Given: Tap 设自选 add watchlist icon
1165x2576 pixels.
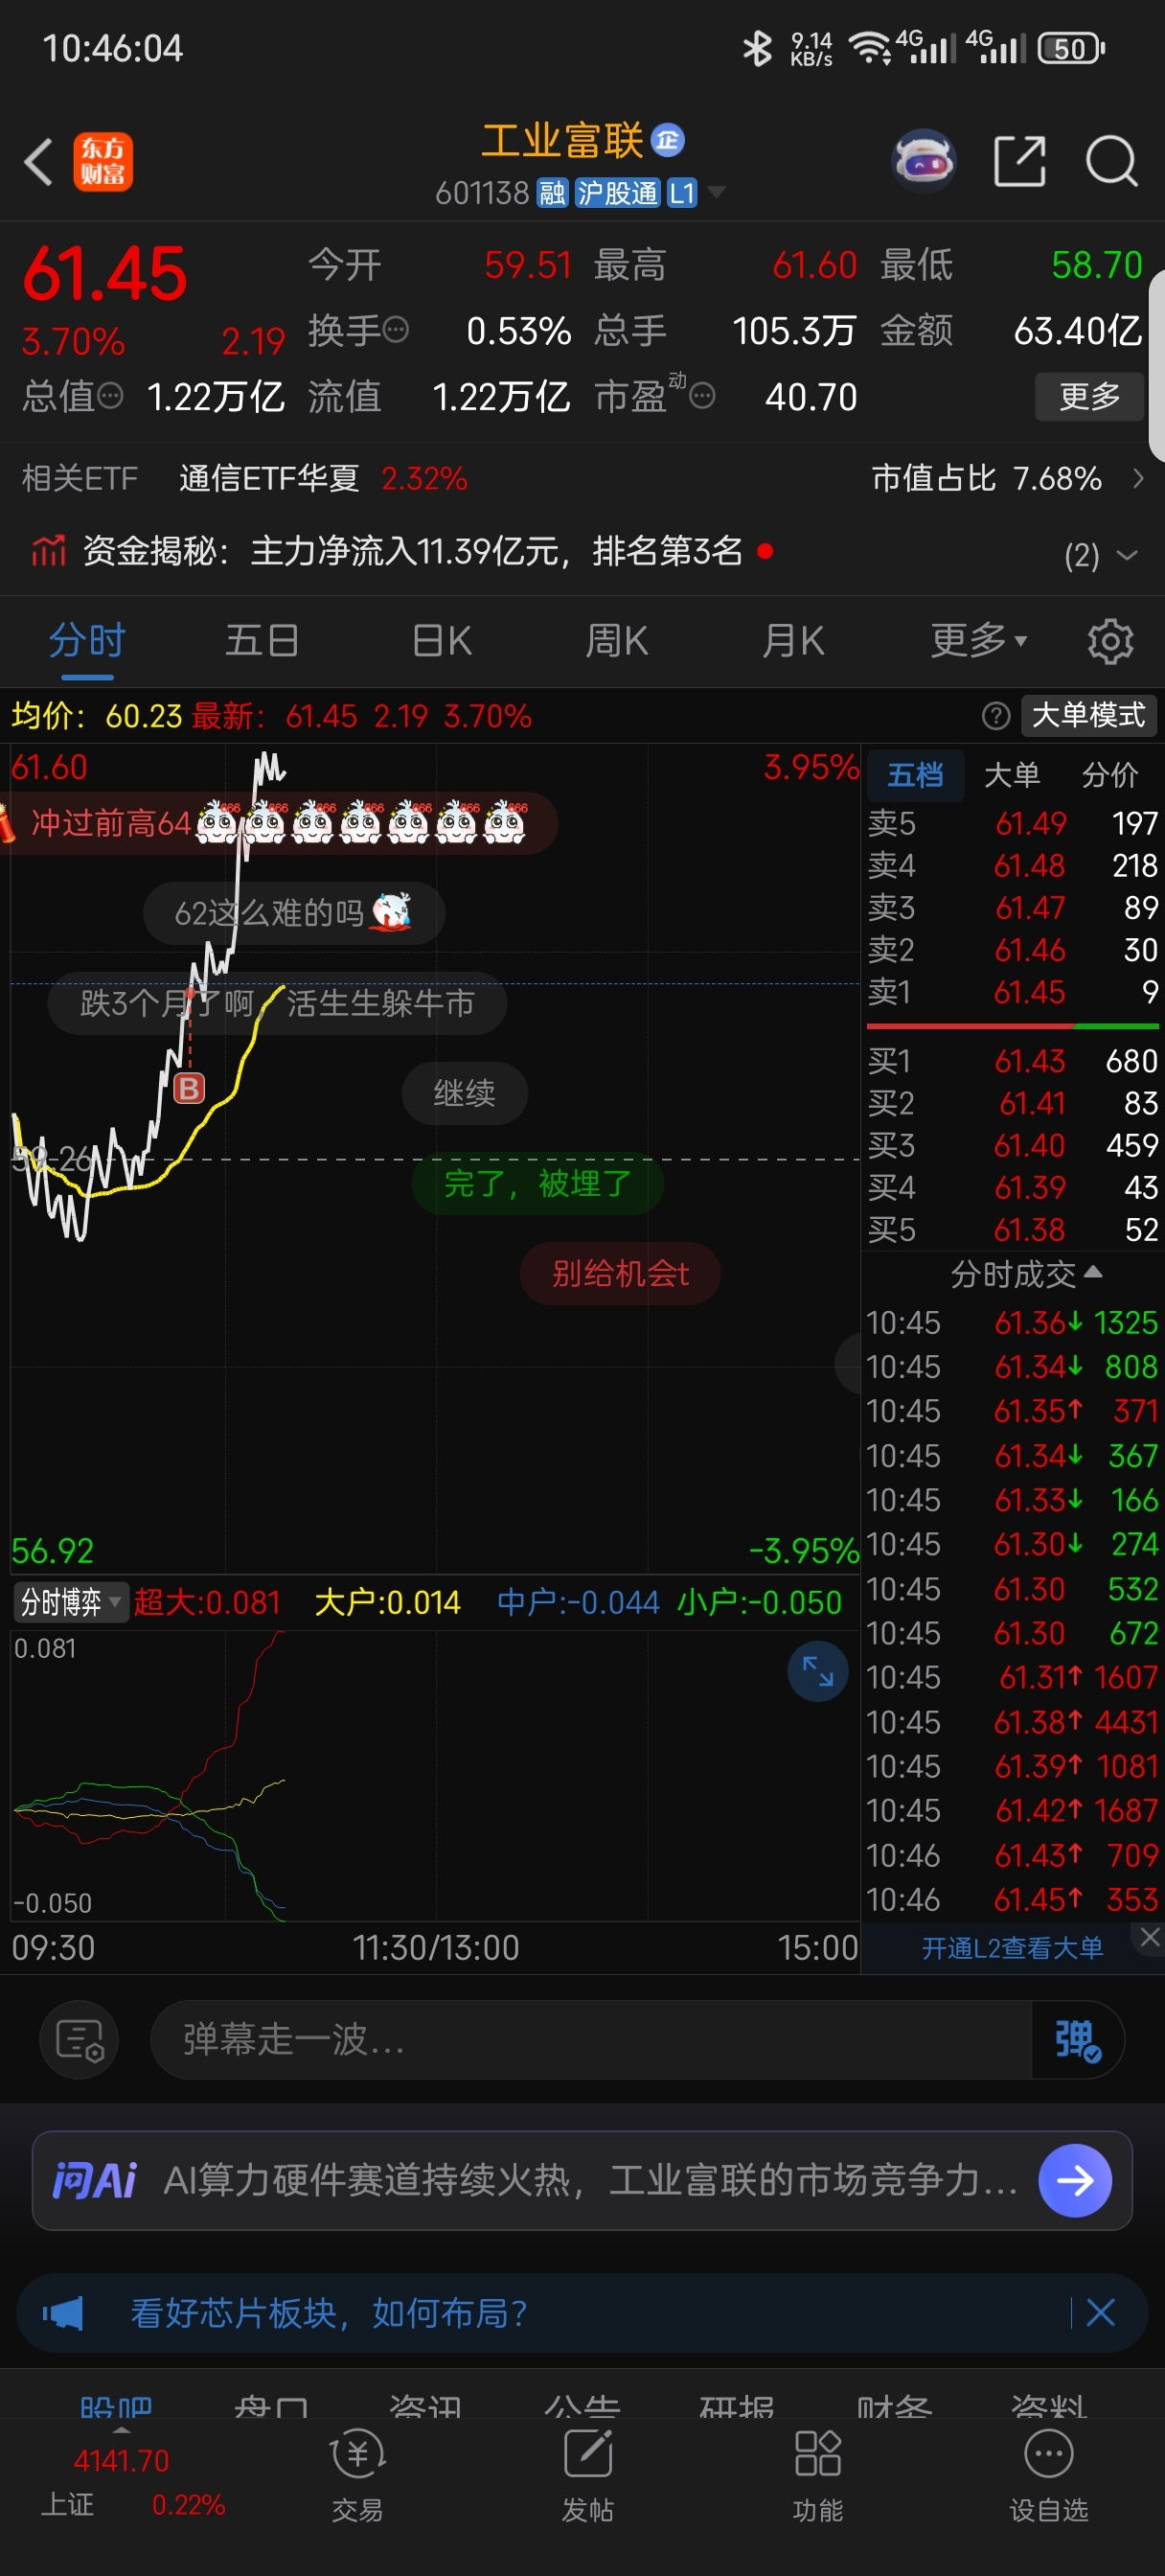Looking at the screenshot, I should [1048, 2476].
